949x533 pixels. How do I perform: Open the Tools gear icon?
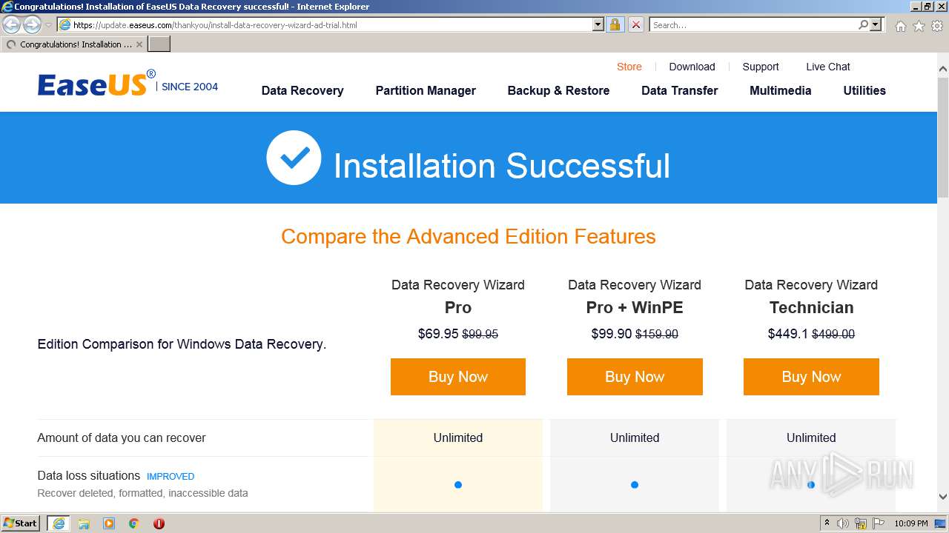coord(936,26)
